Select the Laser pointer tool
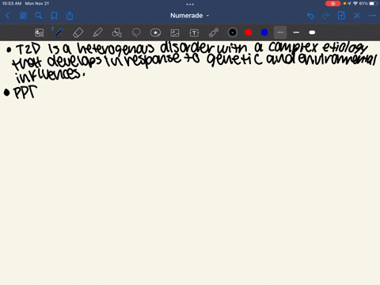 click(x=214, y=32)
